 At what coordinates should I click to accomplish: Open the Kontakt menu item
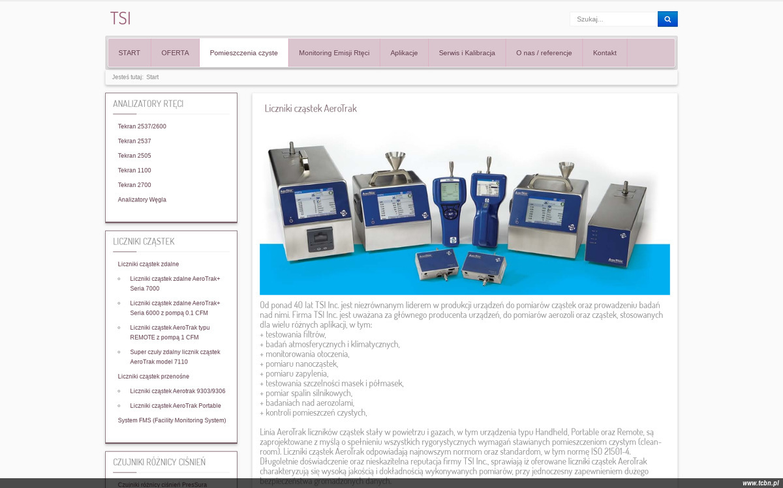tap(605, 53)
